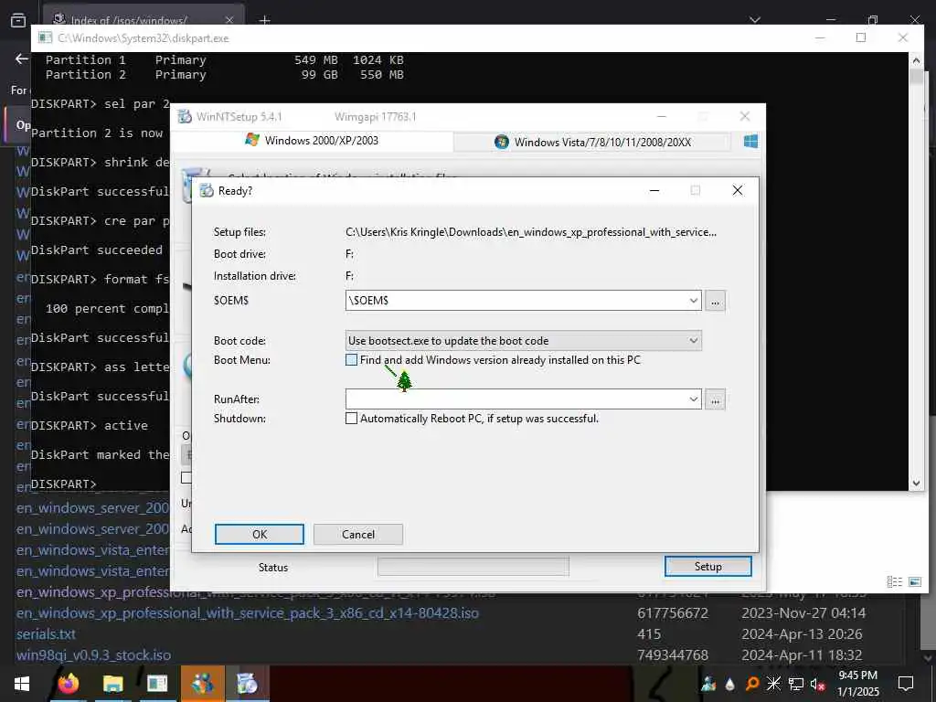Open the network status tray icon
Viewport: 936px width, 702px height.
coord(796,684)
